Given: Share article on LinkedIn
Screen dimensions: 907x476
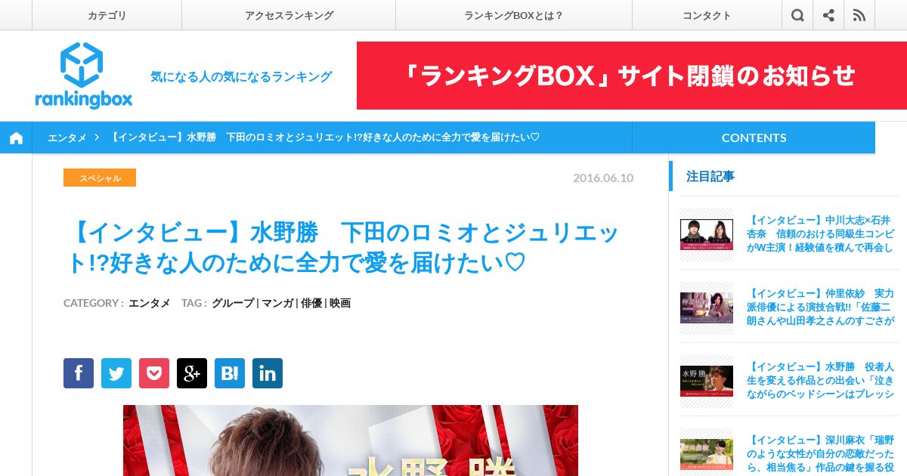Looking at the screenshot, I should coord(268,373).
